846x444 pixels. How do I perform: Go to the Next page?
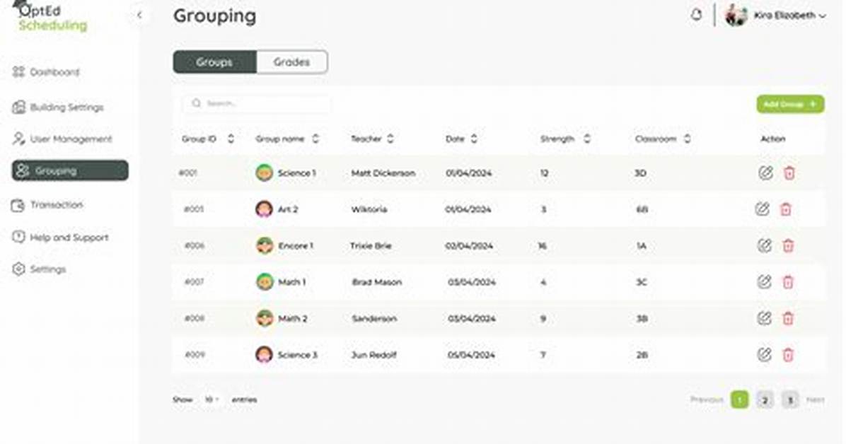(x=816, y=399)
